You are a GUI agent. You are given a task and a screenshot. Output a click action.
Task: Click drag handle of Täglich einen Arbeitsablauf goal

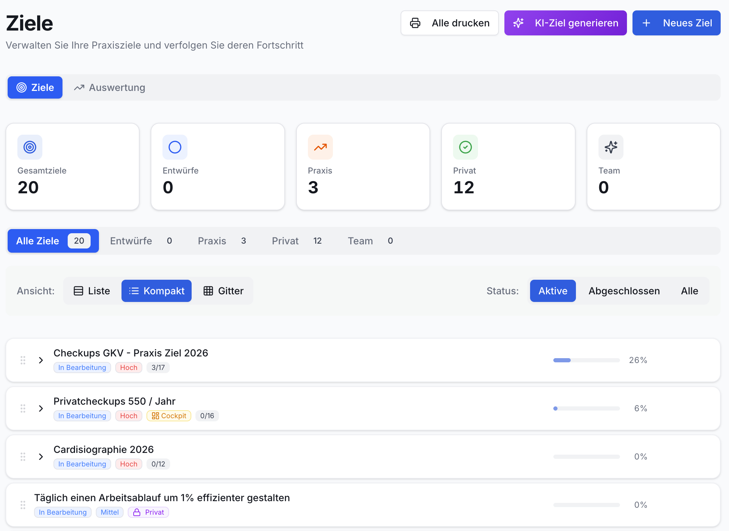pyautogui.click(x=23, y=505)
